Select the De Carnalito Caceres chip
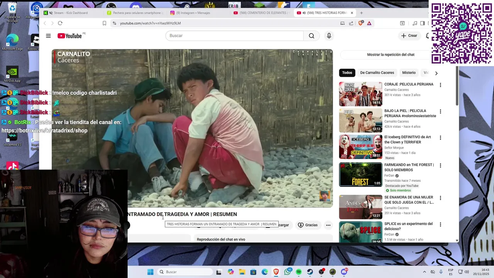The width and height of the screenshot is (494, 278). tap(377, 73)
